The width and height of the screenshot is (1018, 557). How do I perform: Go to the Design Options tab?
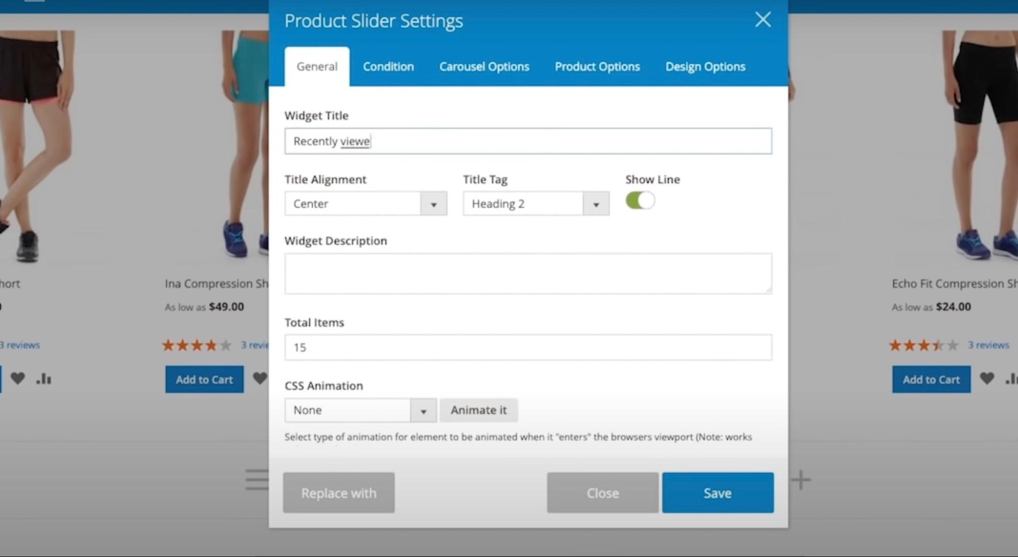(705, 67)
